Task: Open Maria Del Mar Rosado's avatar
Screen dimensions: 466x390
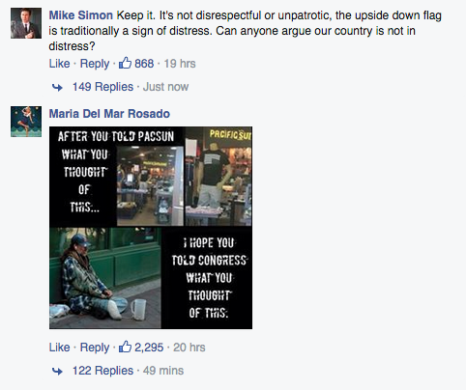Action: tap(26, 122)
